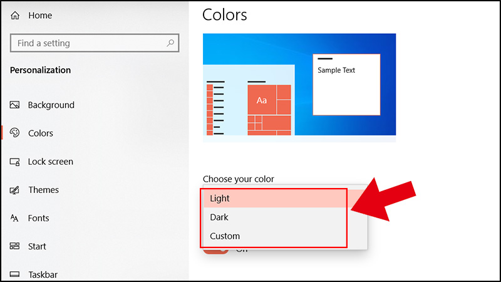Click the Fonts icon
The image size is (501, 282).
(x=15, y=218)
